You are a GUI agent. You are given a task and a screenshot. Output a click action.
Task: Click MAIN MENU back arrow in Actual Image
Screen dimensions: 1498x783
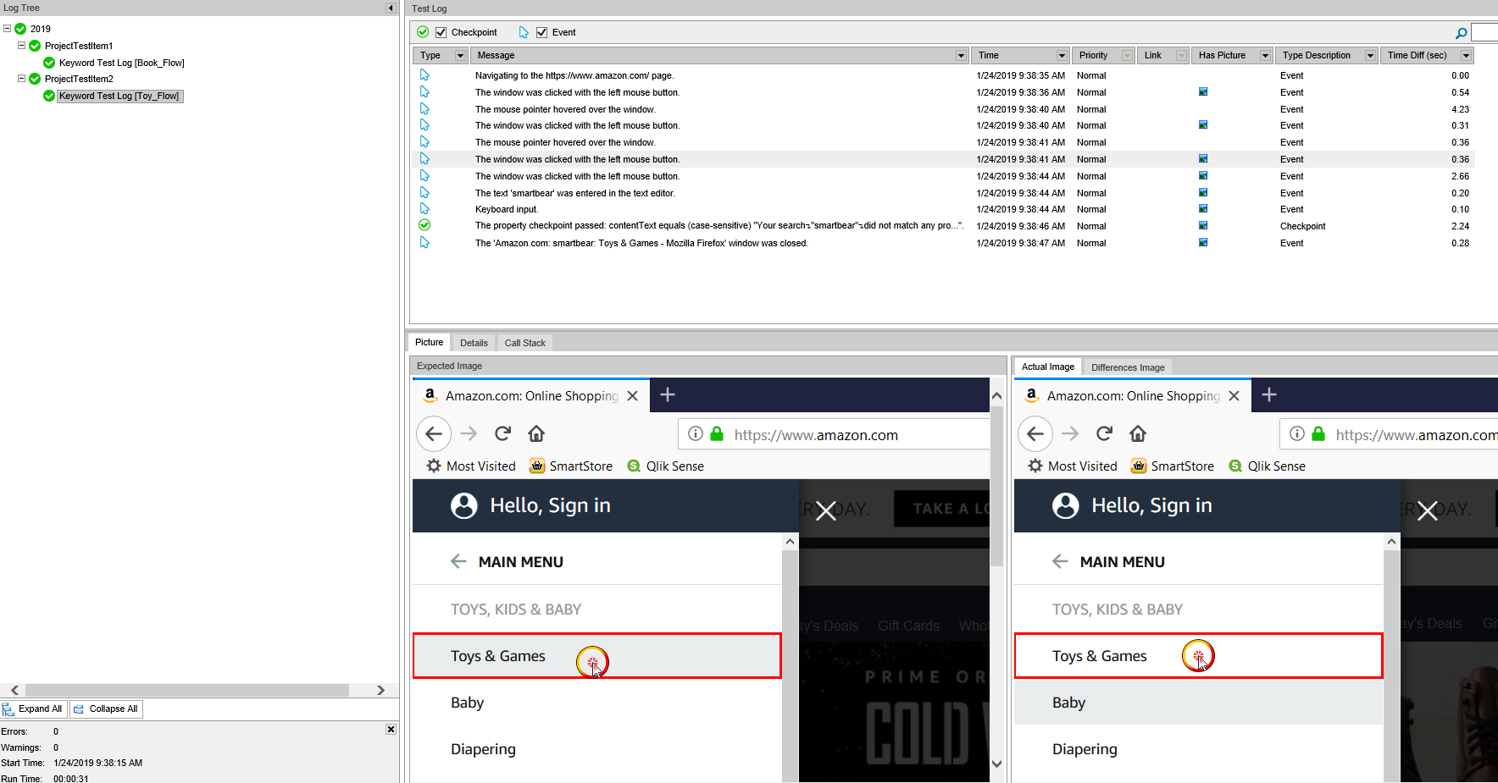1060,561
